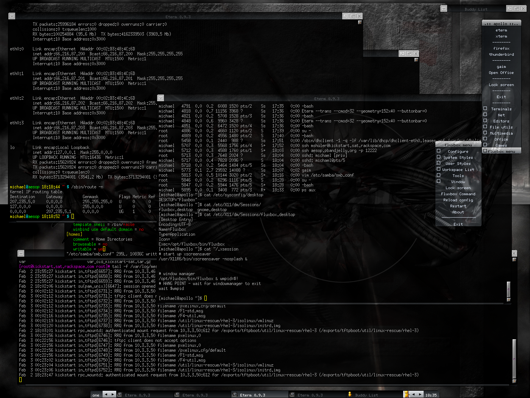The image size is (530, 398).
Task: Choose About in fluxbox menu
Action: click(x=458, y=212)
